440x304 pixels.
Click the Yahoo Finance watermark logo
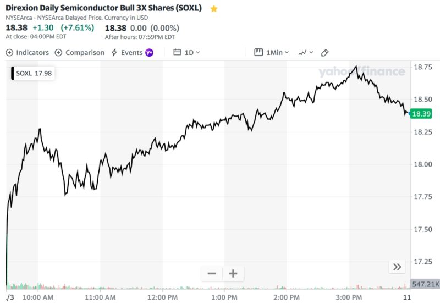pos(361,72)
